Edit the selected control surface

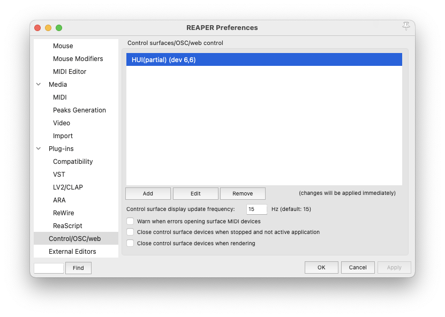coord(195,193)
